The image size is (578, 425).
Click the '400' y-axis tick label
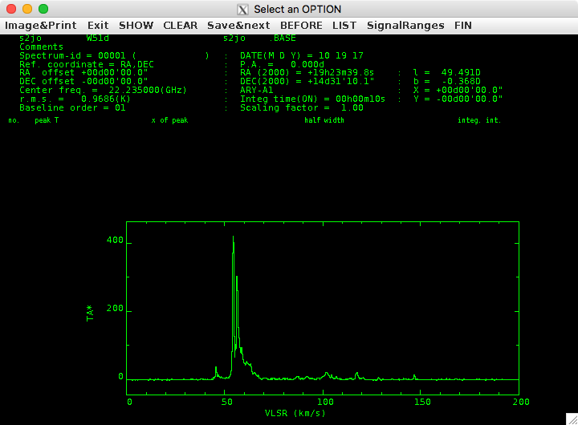tap(115, 240)
